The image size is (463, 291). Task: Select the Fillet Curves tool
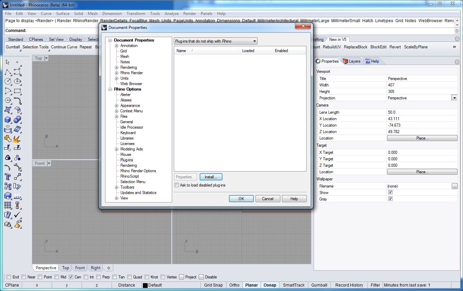(17, 100)
